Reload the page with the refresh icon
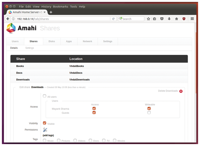200x146 pixels. click(113, 19)
